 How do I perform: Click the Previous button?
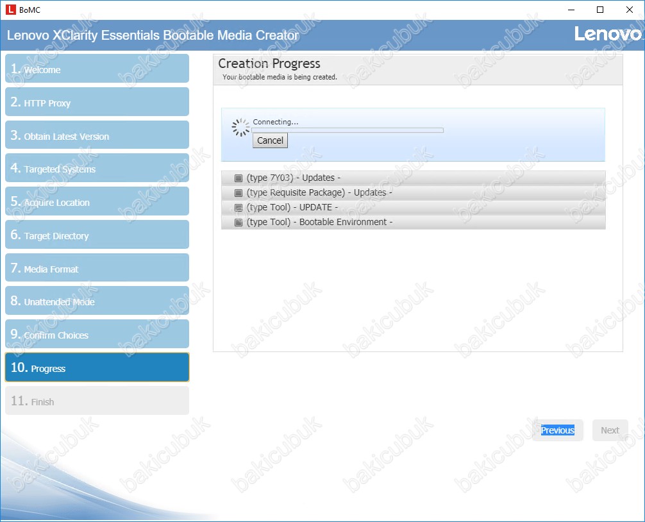[558, 430]
